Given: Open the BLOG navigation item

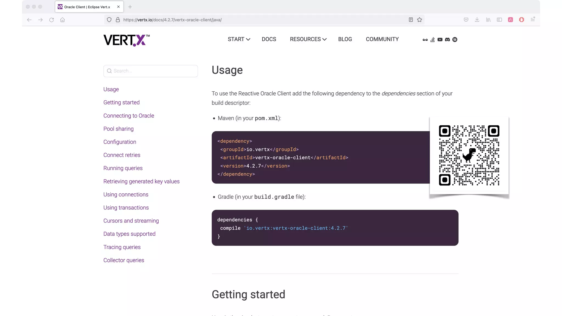Looking at the screenshot, I should [345, 39].
